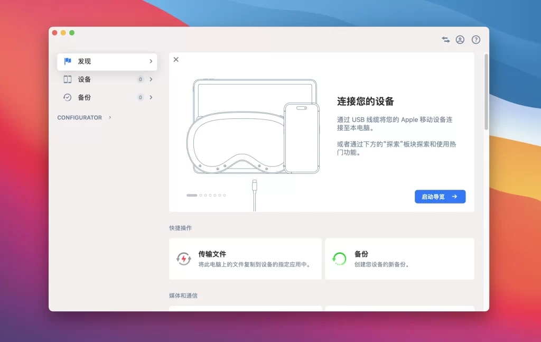
Task: Click the red lightning 传输文件 icon
Action: [x=183, y=258]
